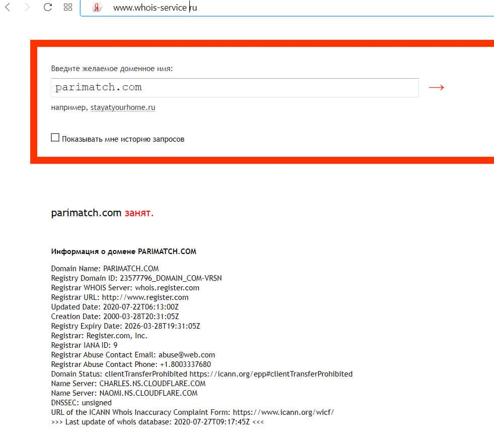Click the 'parimatch.com занят.' result heading

(x=102, y=213)
